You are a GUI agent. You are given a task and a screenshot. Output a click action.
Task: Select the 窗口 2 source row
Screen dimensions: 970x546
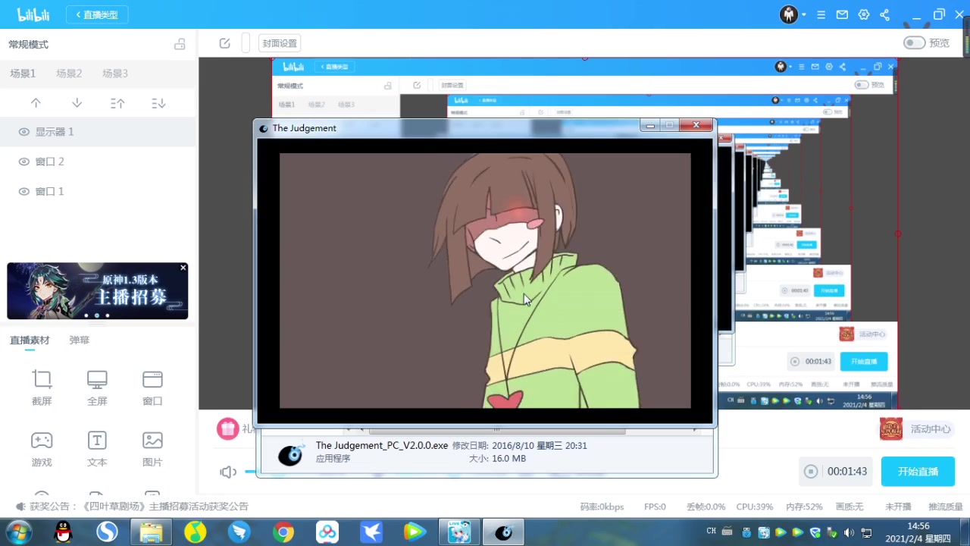98,162
